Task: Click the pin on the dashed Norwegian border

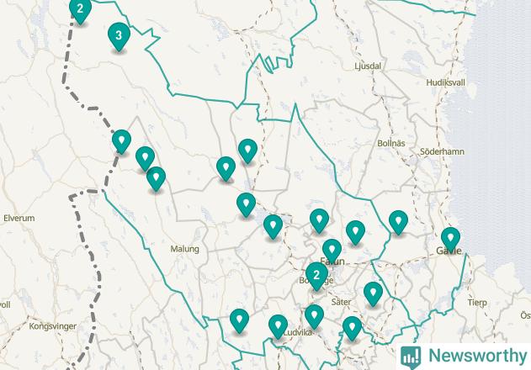Action: [x=121, y=142]
